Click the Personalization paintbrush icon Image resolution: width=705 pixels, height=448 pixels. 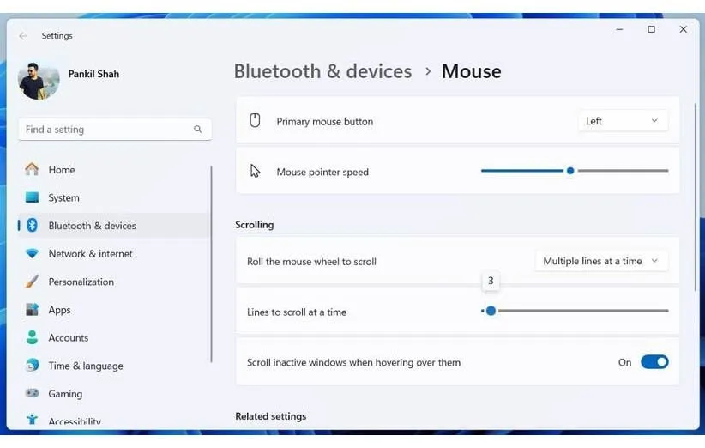pos(32,282)
